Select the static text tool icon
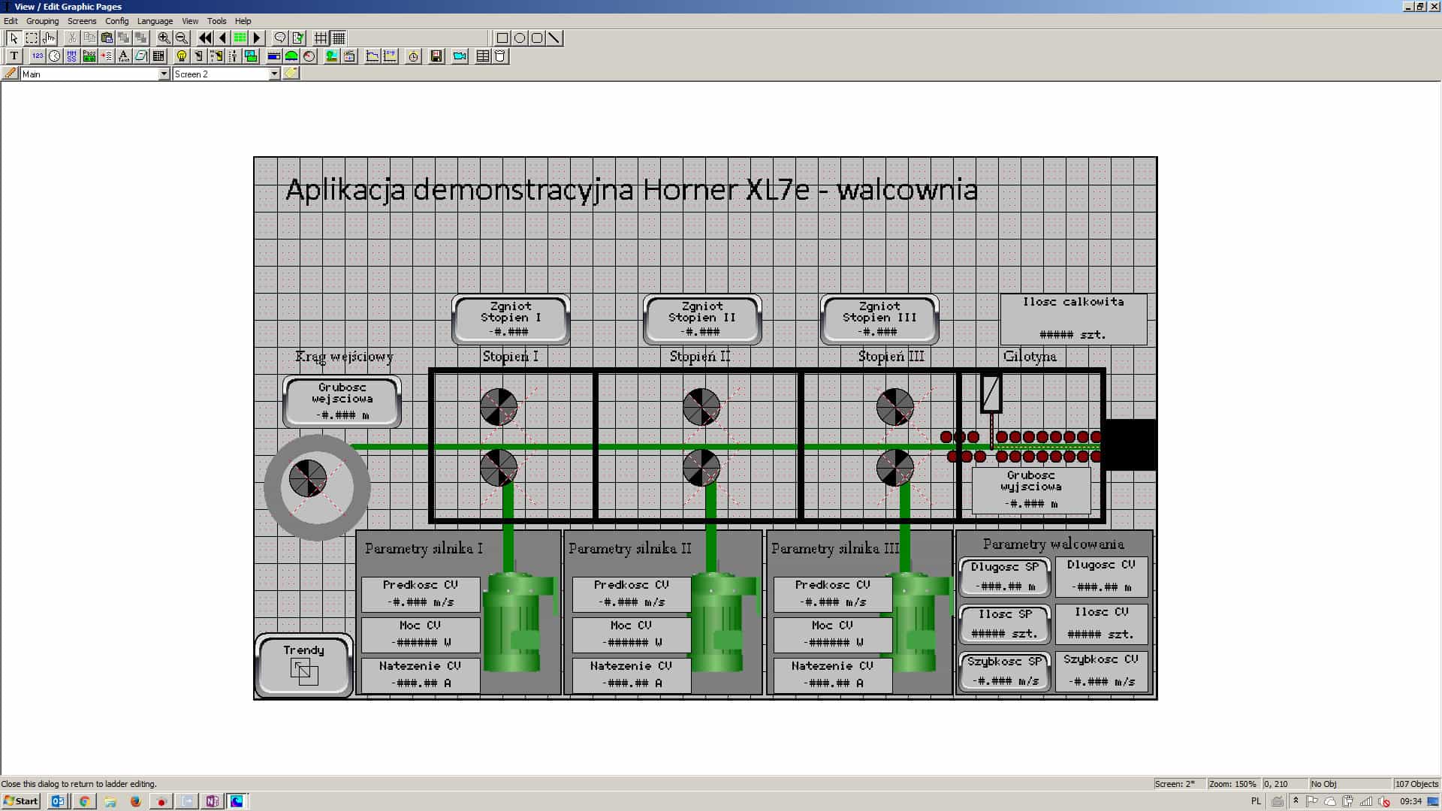Screen dimensions: 1442x811 (14, 56)
